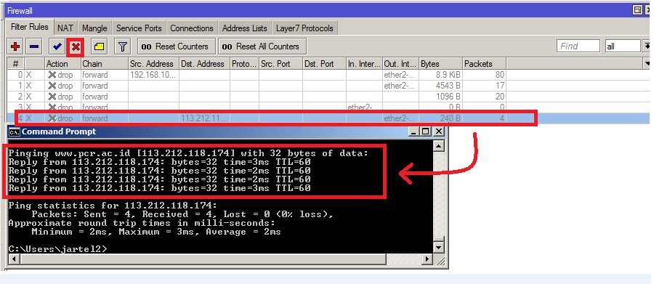This screenshot has width=654, height=284.
Task: Sort by the Chain column header
Action: click(x=104, y=64)
